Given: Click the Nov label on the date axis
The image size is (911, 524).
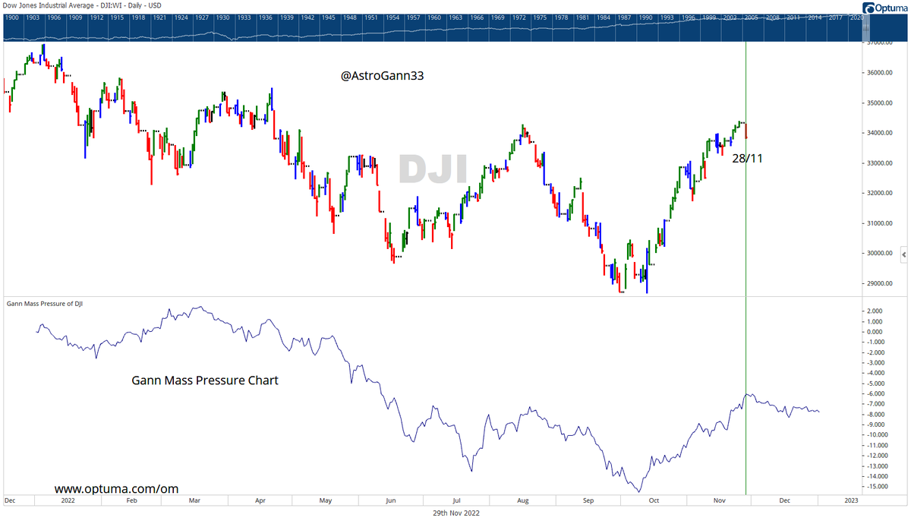Looking at the screenshot, I should click(720, 501).
